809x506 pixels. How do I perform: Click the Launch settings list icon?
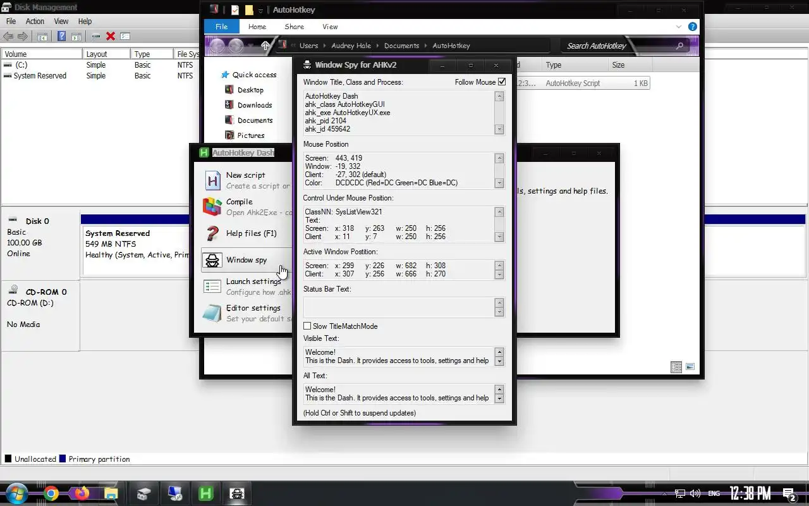pyautogui.click(x=212, y=287)
